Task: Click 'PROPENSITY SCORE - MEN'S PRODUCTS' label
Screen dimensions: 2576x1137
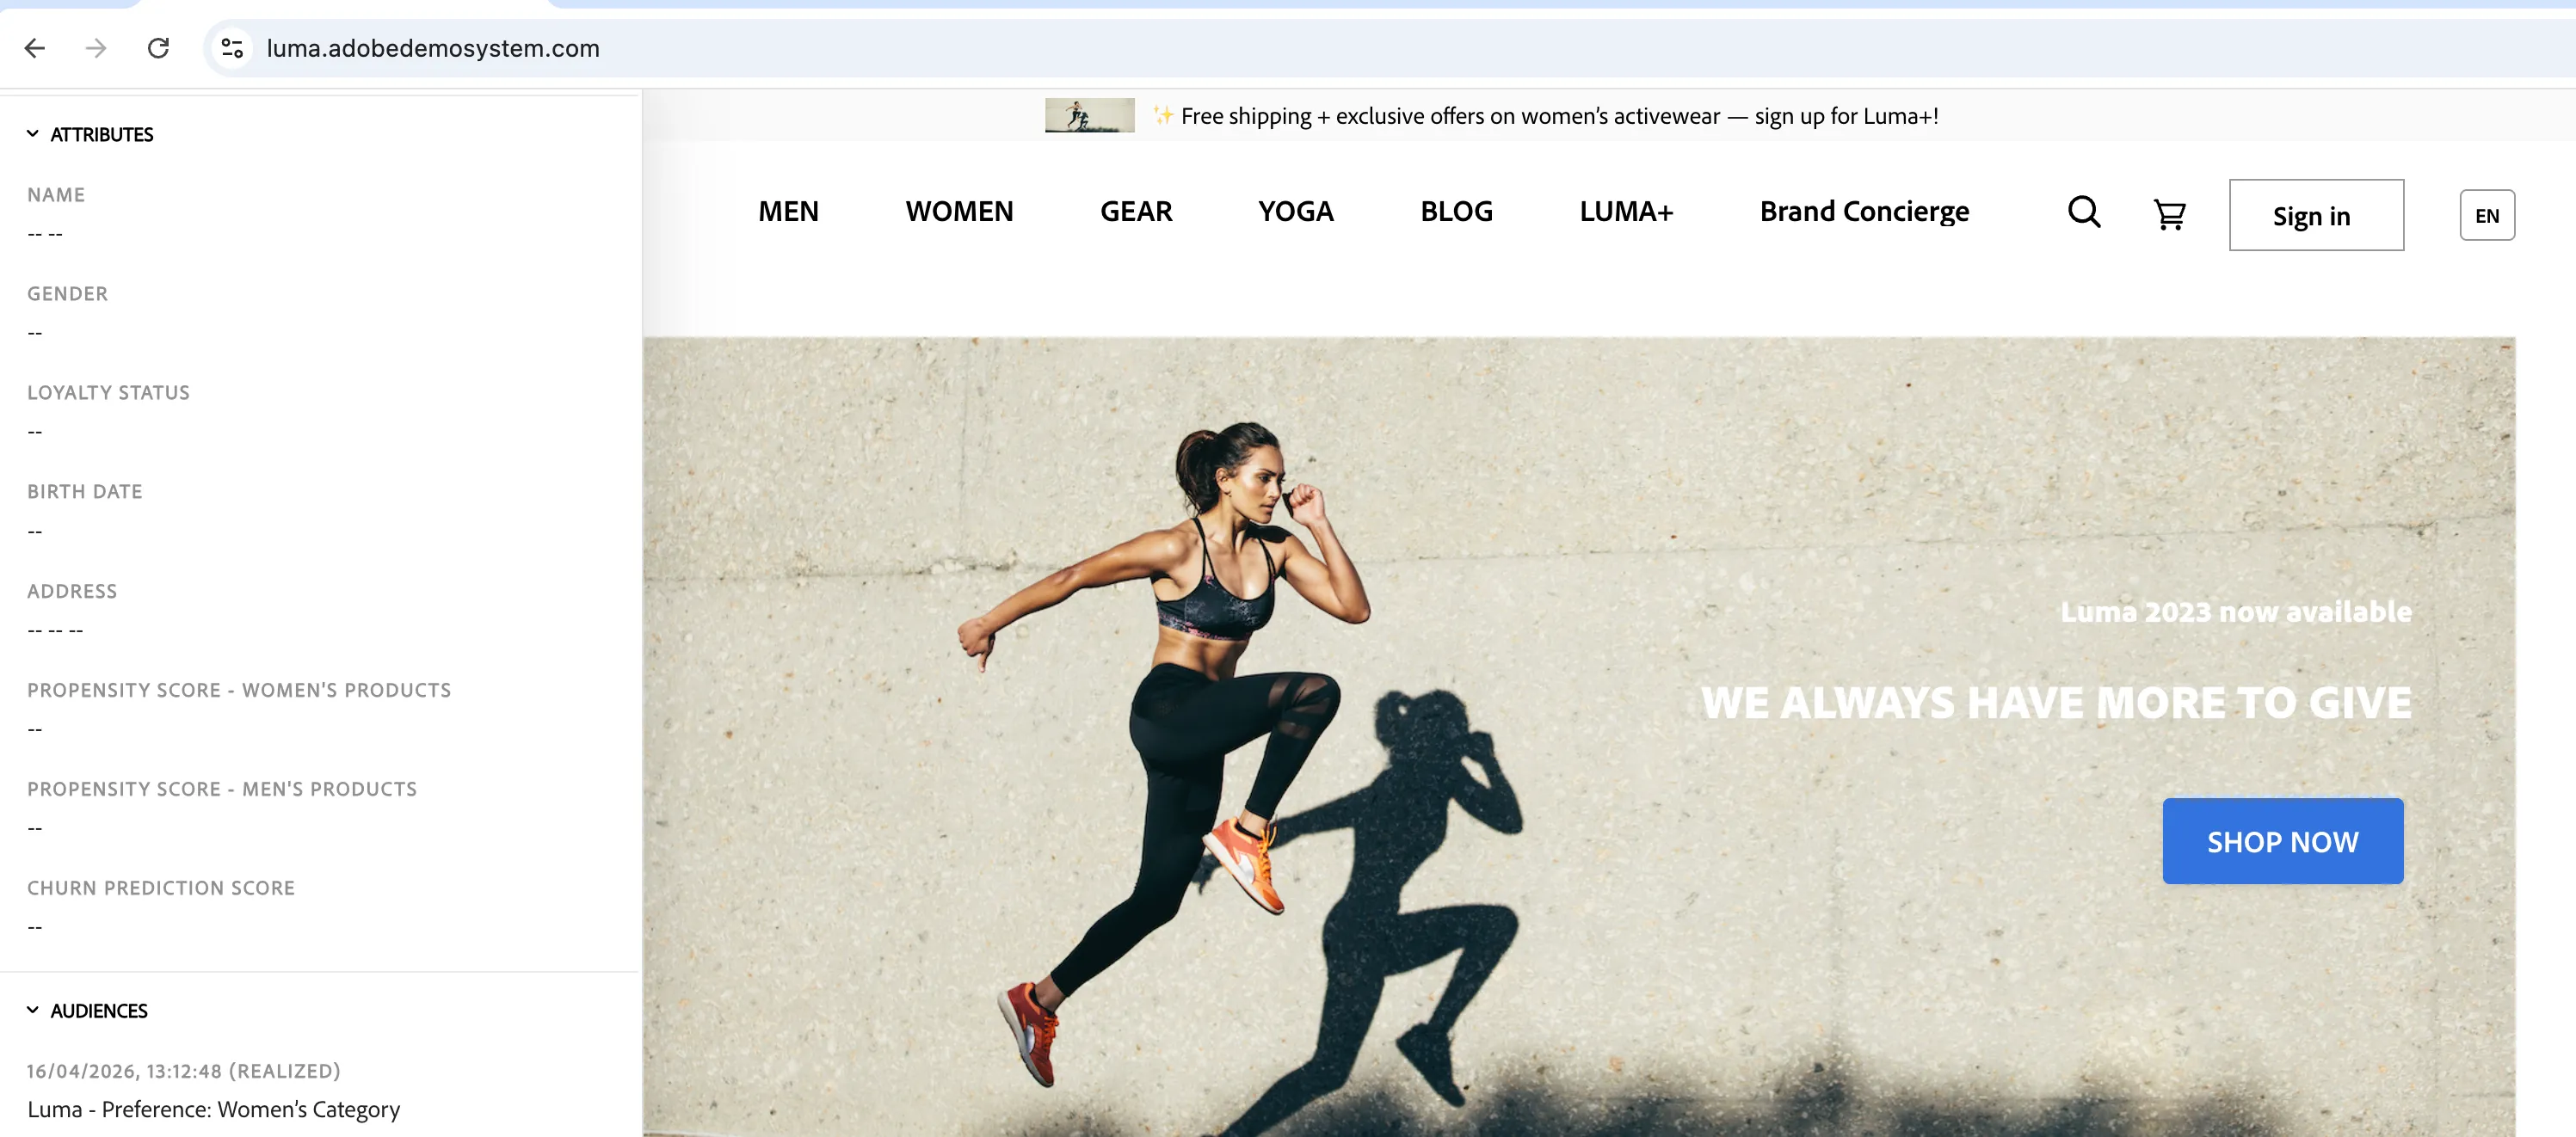Action: (222, 789)
